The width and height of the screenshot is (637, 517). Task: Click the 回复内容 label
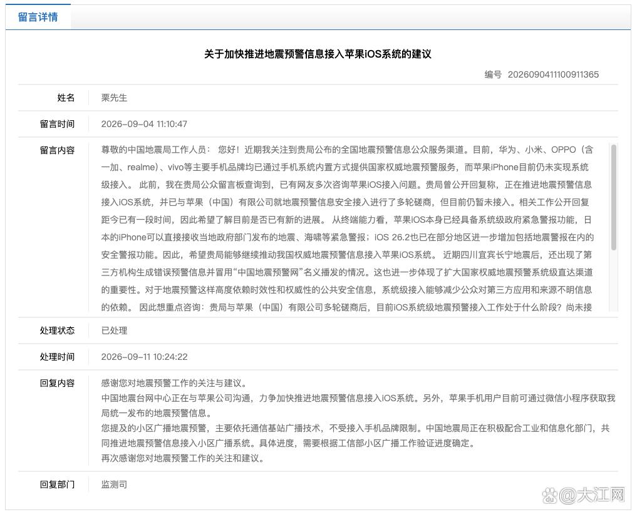coord(57,384)
